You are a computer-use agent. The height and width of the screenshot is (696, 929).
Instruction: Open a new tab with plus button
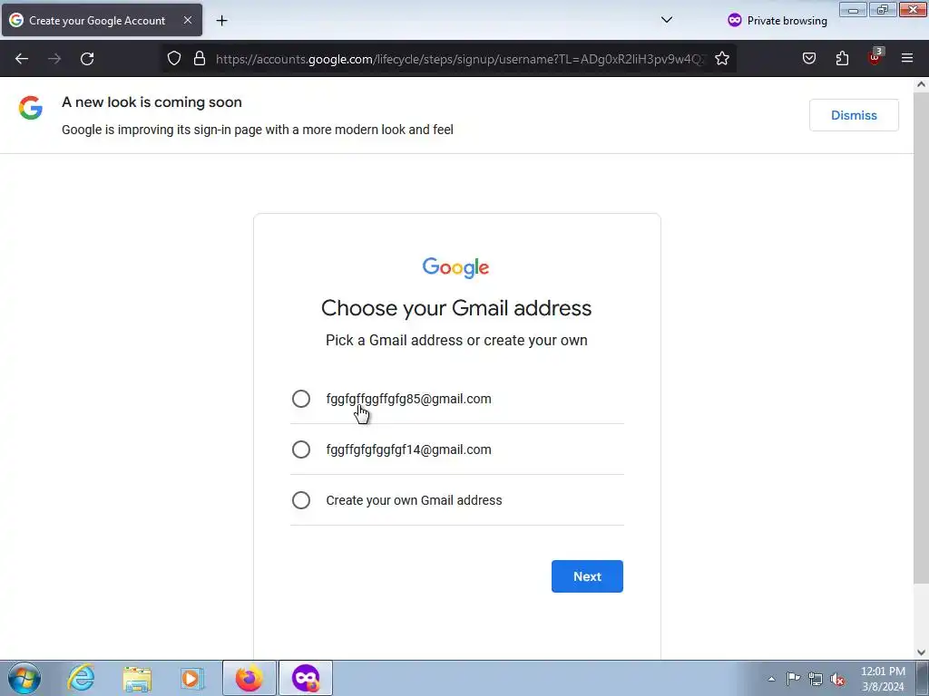pos(221,21)
